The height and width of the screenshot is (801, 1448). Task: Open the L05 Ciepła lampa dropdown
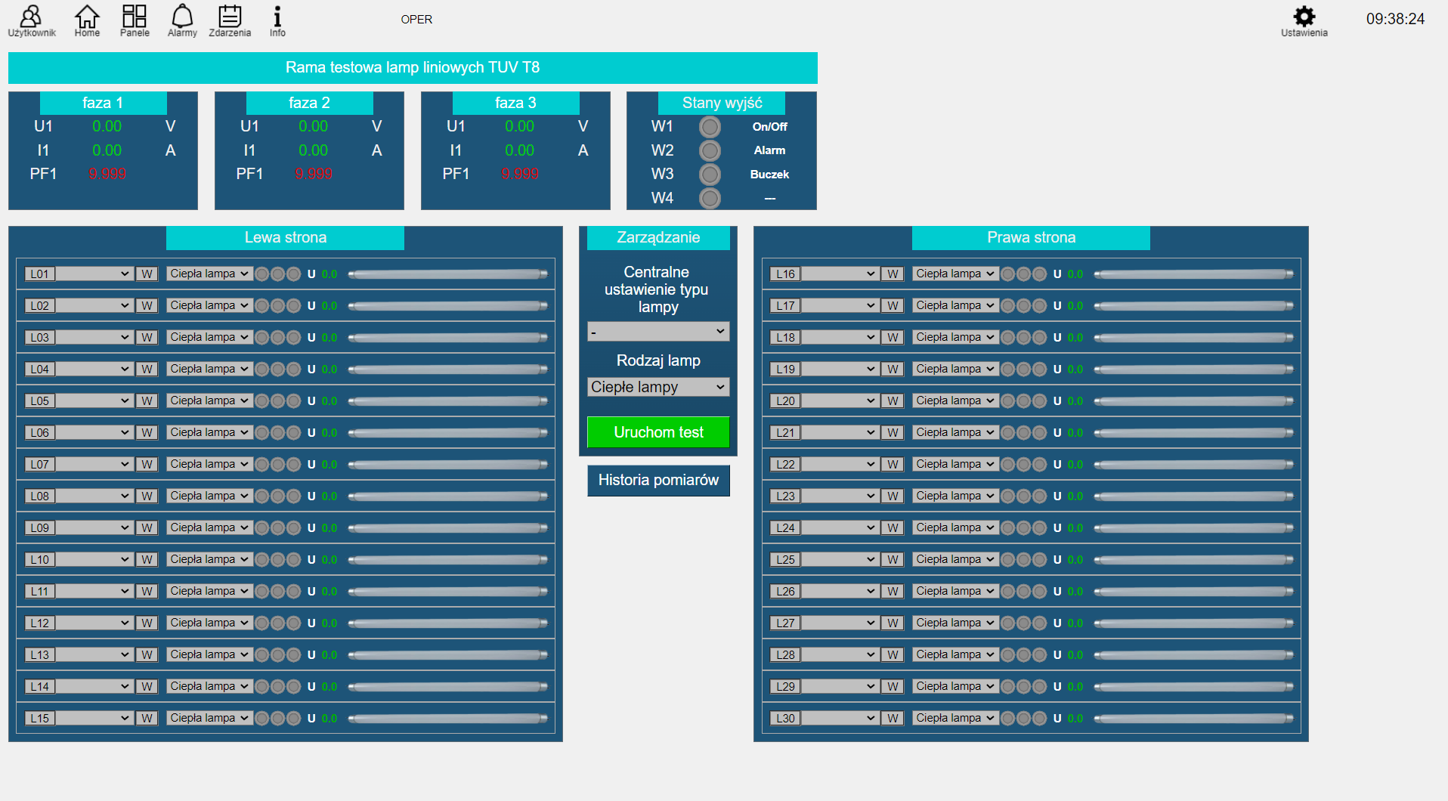click(209, 401)
